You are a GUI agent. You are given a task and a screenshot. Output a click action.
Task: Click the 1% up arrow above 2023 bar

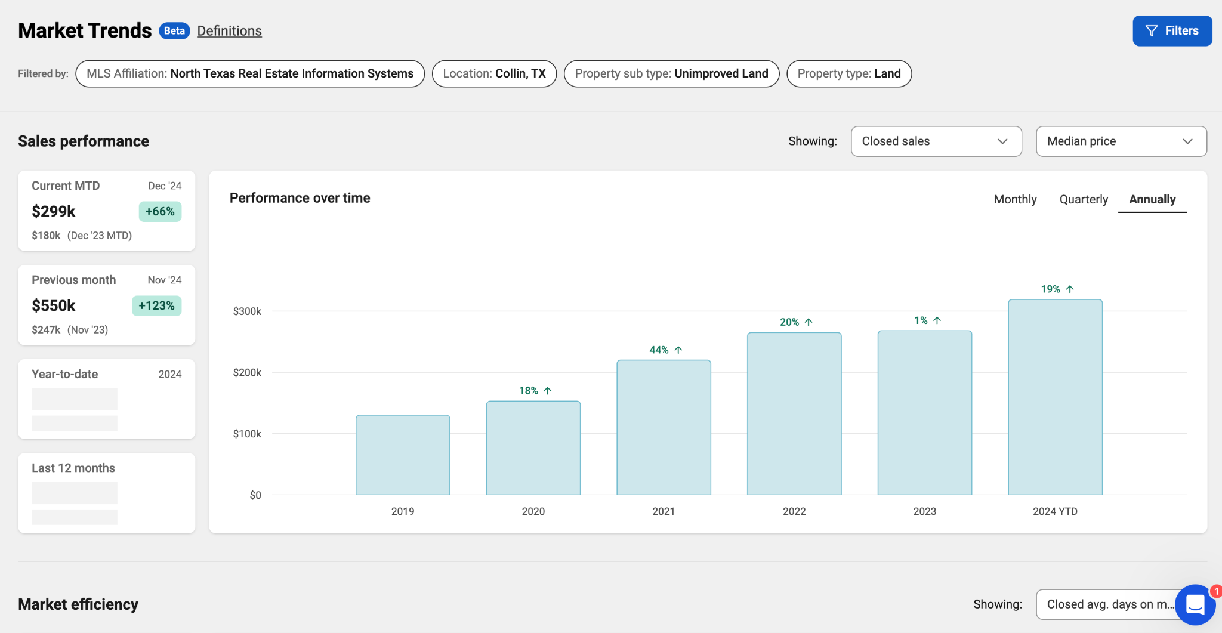click(x=937, y=321)
